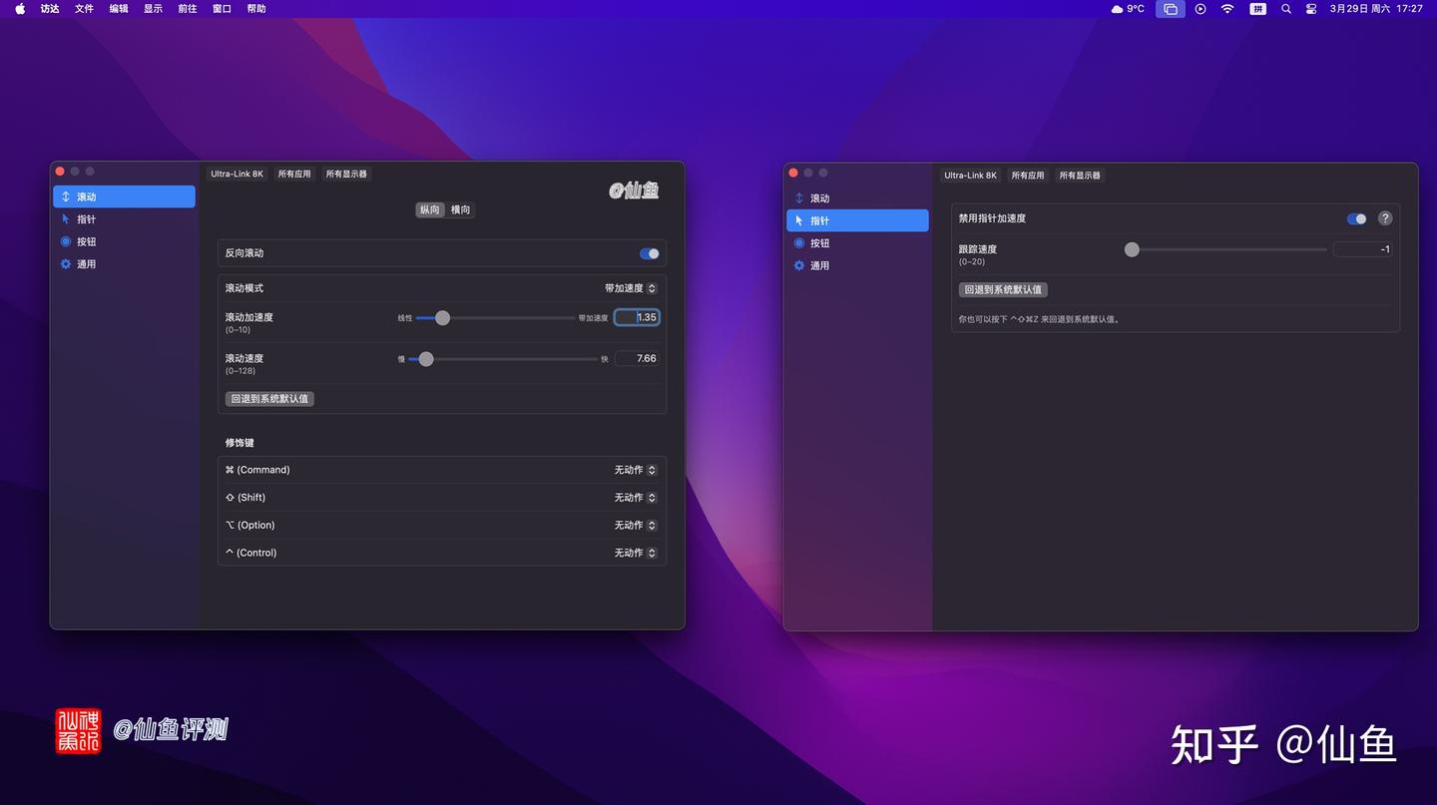Switch scrolling direction to 横向

[x=460, y=209]
